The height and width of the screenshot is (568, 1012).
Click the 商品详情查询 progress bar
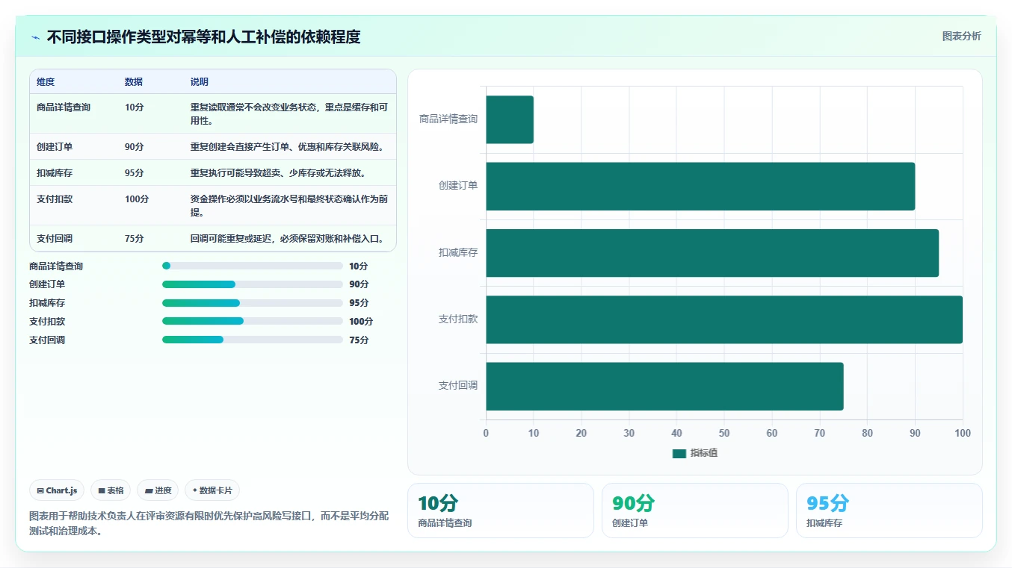[x=253, y=266]
